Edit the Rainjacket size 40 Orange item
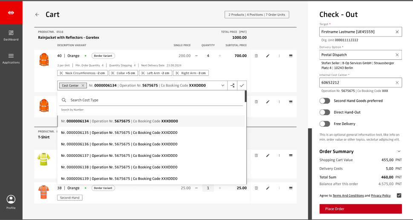 [x=268, y=55]
